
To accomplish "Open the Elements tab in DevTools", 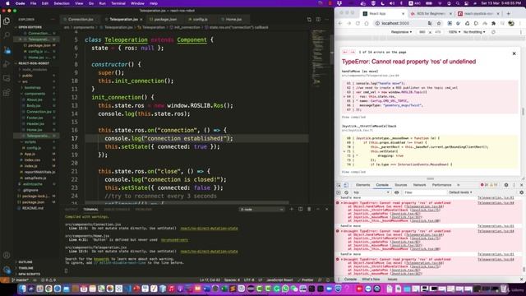I will tap(362, 185).
